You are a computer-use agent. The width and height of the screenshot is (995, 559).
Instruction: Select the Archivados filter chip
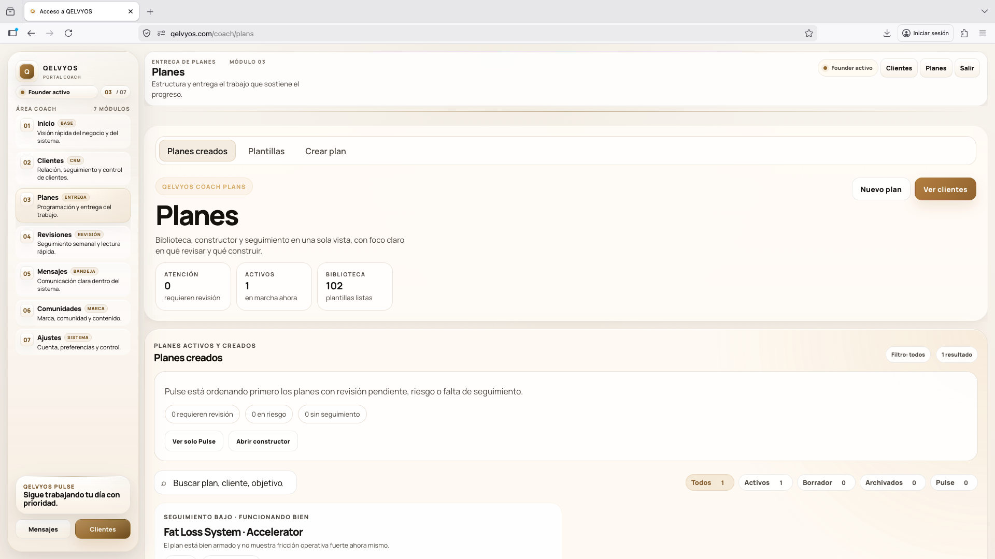(x=891, y=482)
